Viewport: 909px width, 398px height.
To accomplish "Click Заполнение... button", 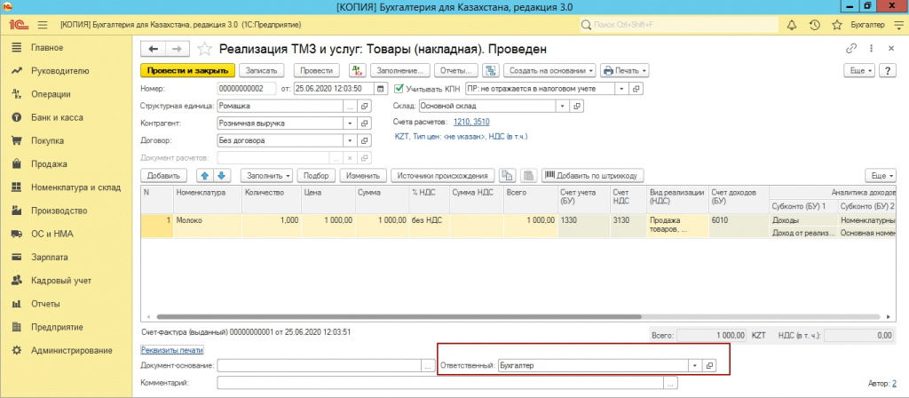I will tap(400, 70).
